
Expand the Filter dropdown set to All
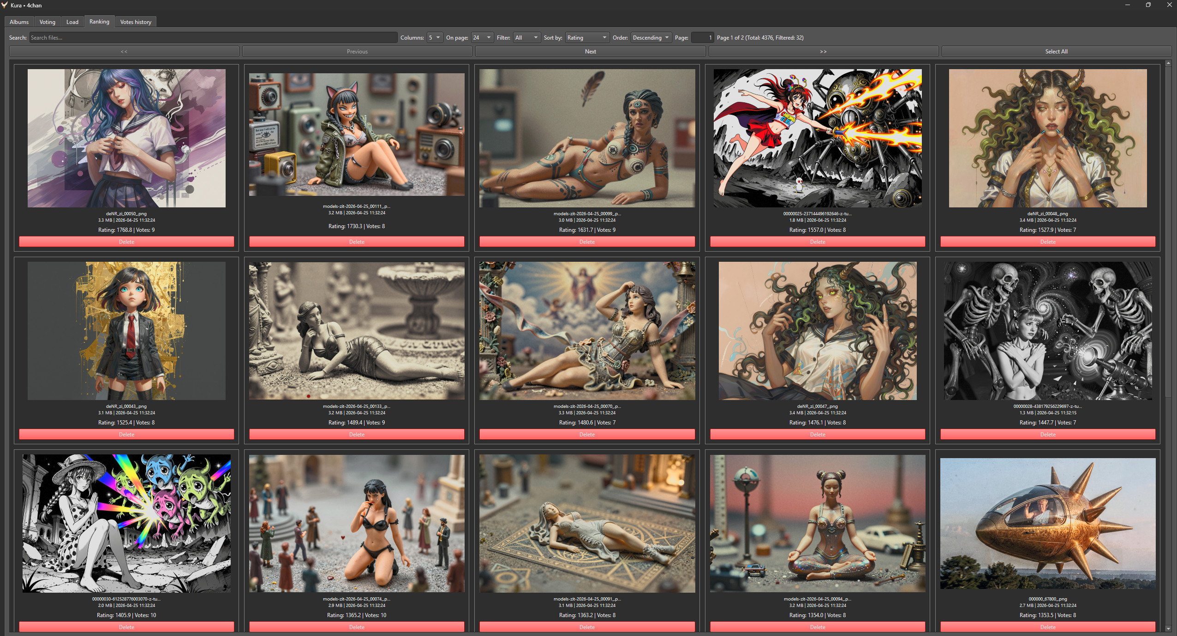point(526,38)
